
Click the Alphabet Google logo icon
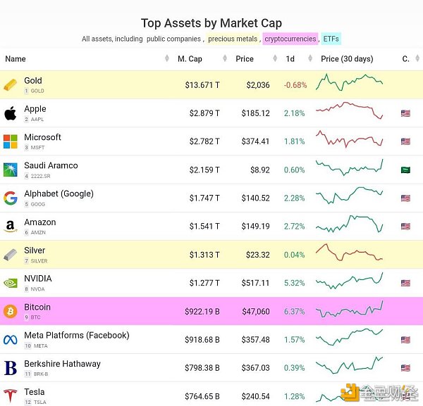(11, 198)
